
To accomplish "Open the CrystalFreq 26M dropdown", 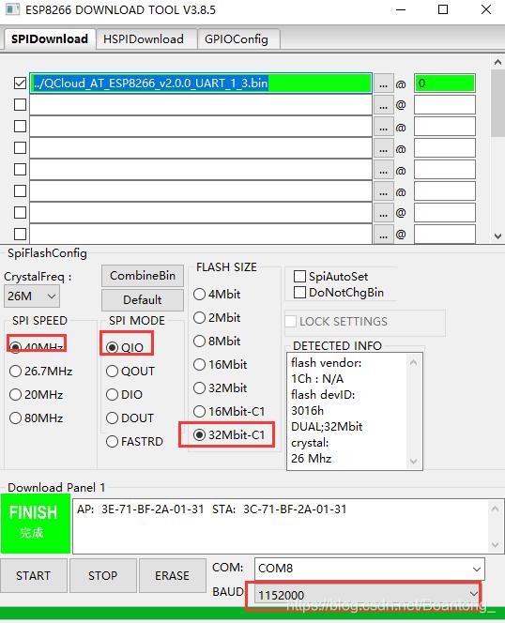I will pos(31,296).
